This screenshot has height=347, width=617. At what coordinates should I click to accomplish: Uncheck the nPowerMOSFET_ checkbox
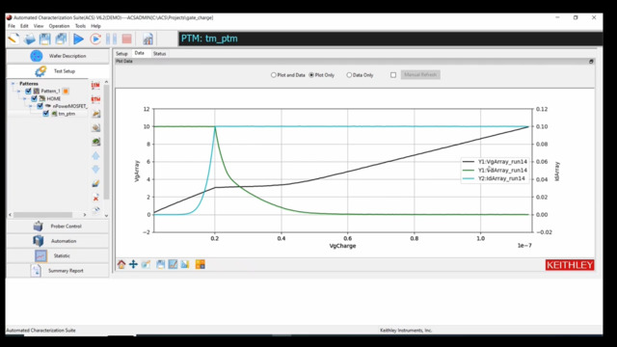(x=40, y=106)
